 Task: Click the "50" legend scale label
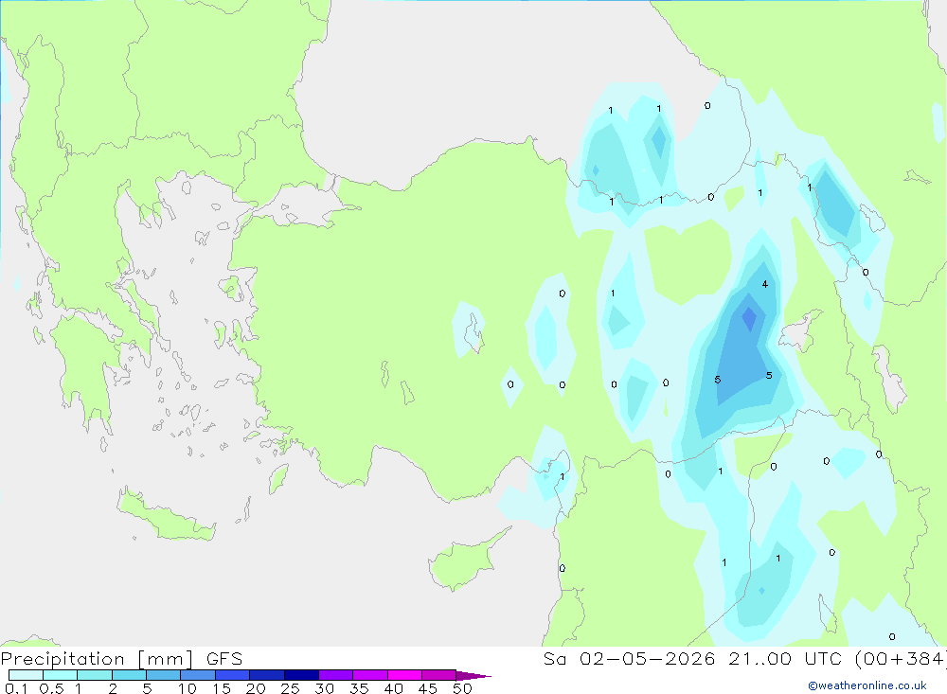click(462, 688)
